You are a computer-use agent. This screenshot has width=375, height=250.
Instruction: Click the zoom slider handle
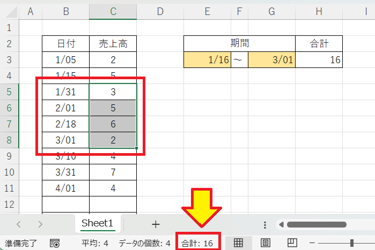[x=351, y=243]
